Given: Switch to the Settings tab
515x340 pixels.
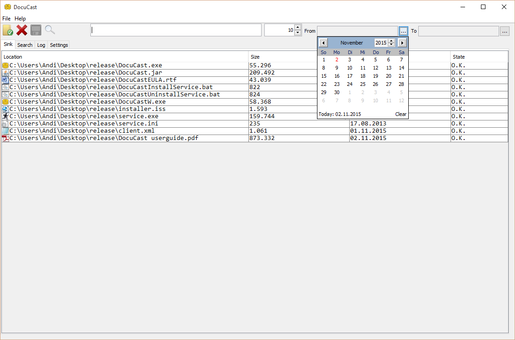Looking at the screenshot, I should pyautogui.click(x=59, y=45).
